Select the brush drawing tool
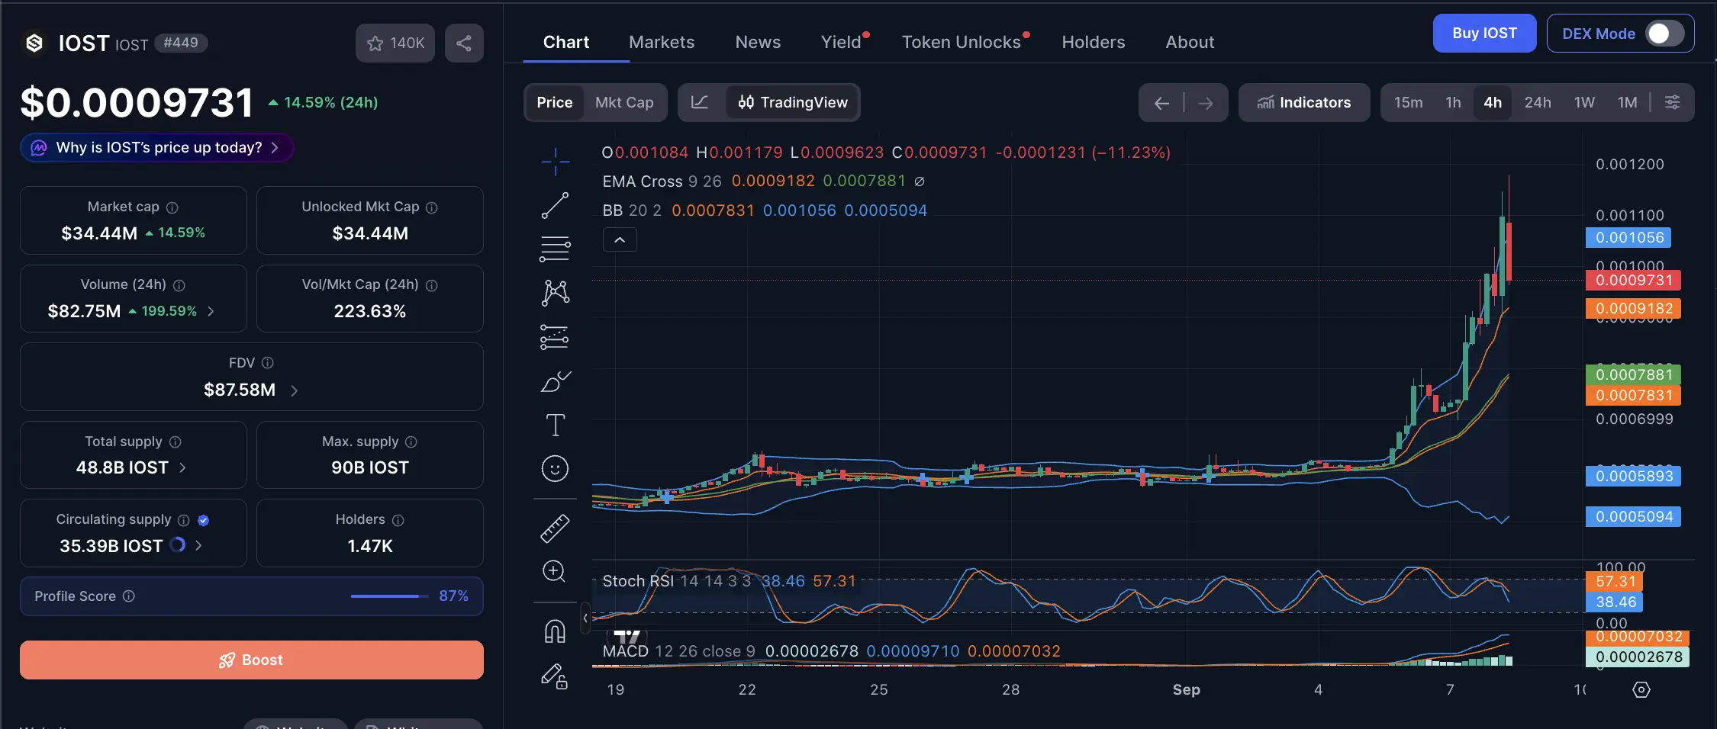The image size is (1717, 729). [555, 381]
